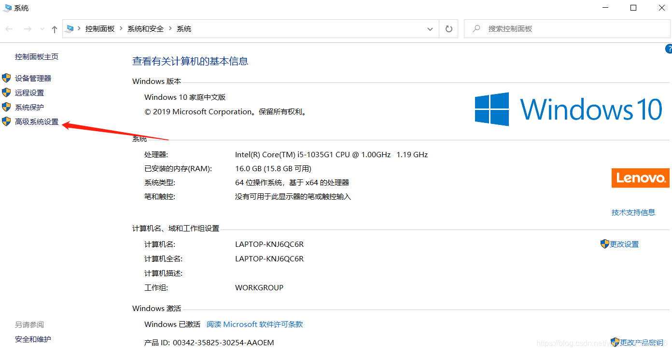
Task: Open 更改设置 for computer name
Action: 624,244
